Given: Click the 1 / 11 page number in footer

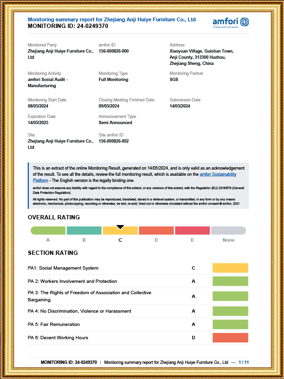Looking at the screenshot, I should click(x=244, y=362).
